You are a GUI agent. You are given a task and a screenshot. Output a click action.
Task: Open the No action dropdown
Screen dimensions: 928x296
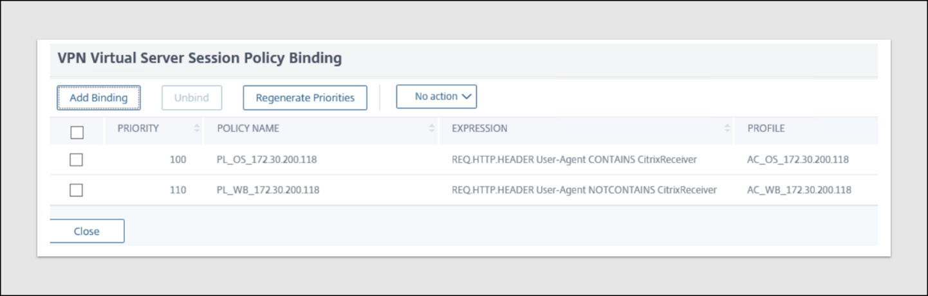coord(436,97)
